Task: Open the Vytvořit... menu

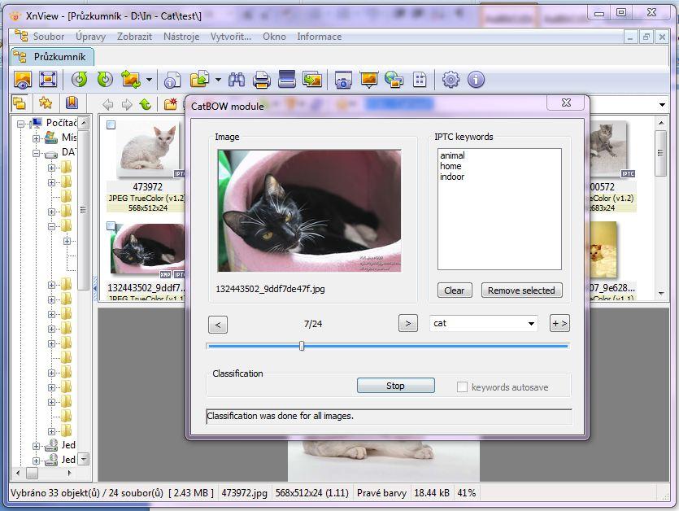Action: 231,37
